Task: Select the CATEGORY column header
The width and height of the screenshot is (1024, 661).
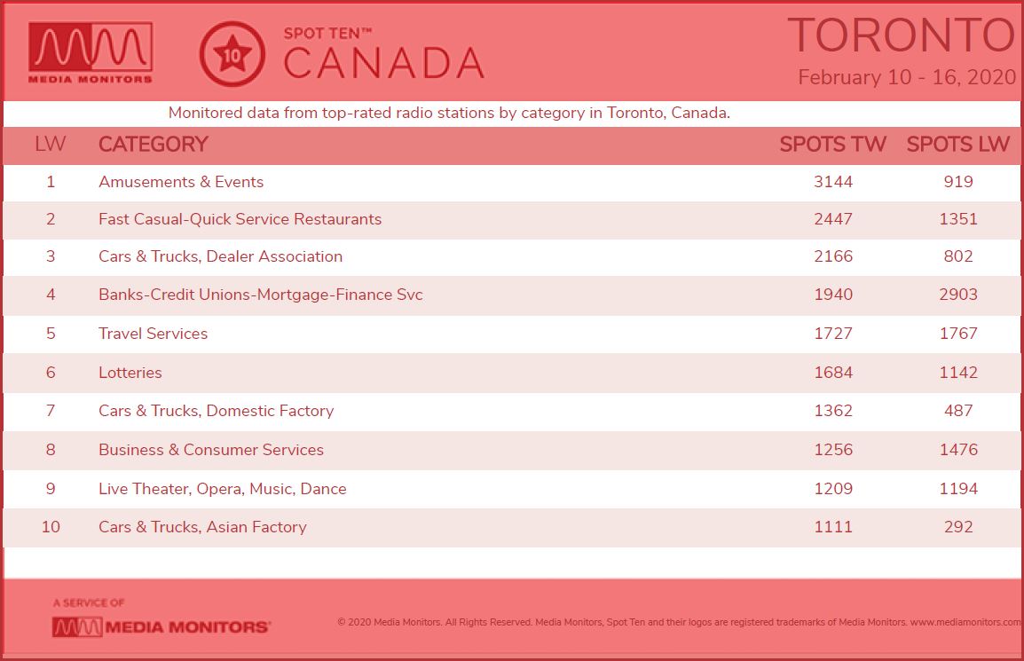Action: [154, 144]
